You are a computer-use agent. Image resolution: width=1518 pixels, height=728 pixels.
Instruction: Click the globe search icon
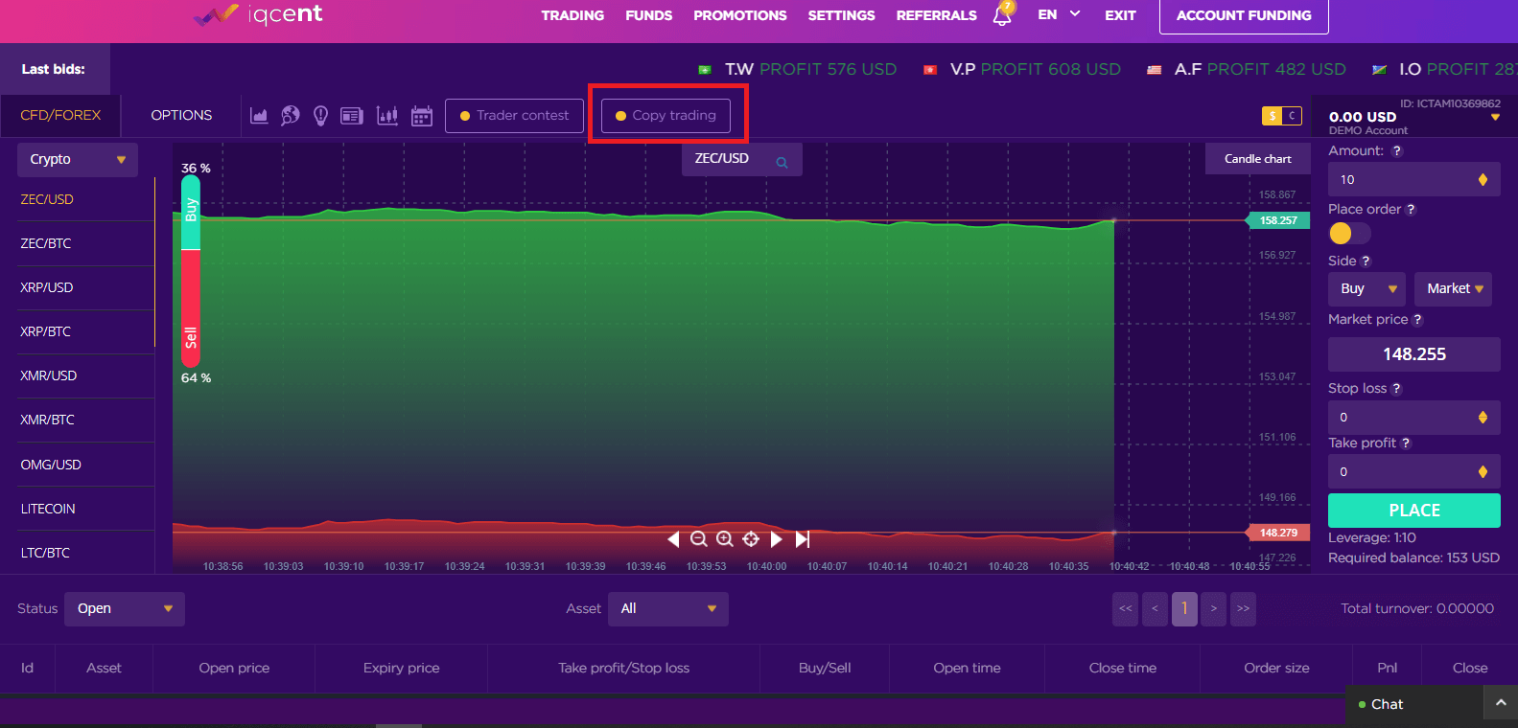[290, 116]
